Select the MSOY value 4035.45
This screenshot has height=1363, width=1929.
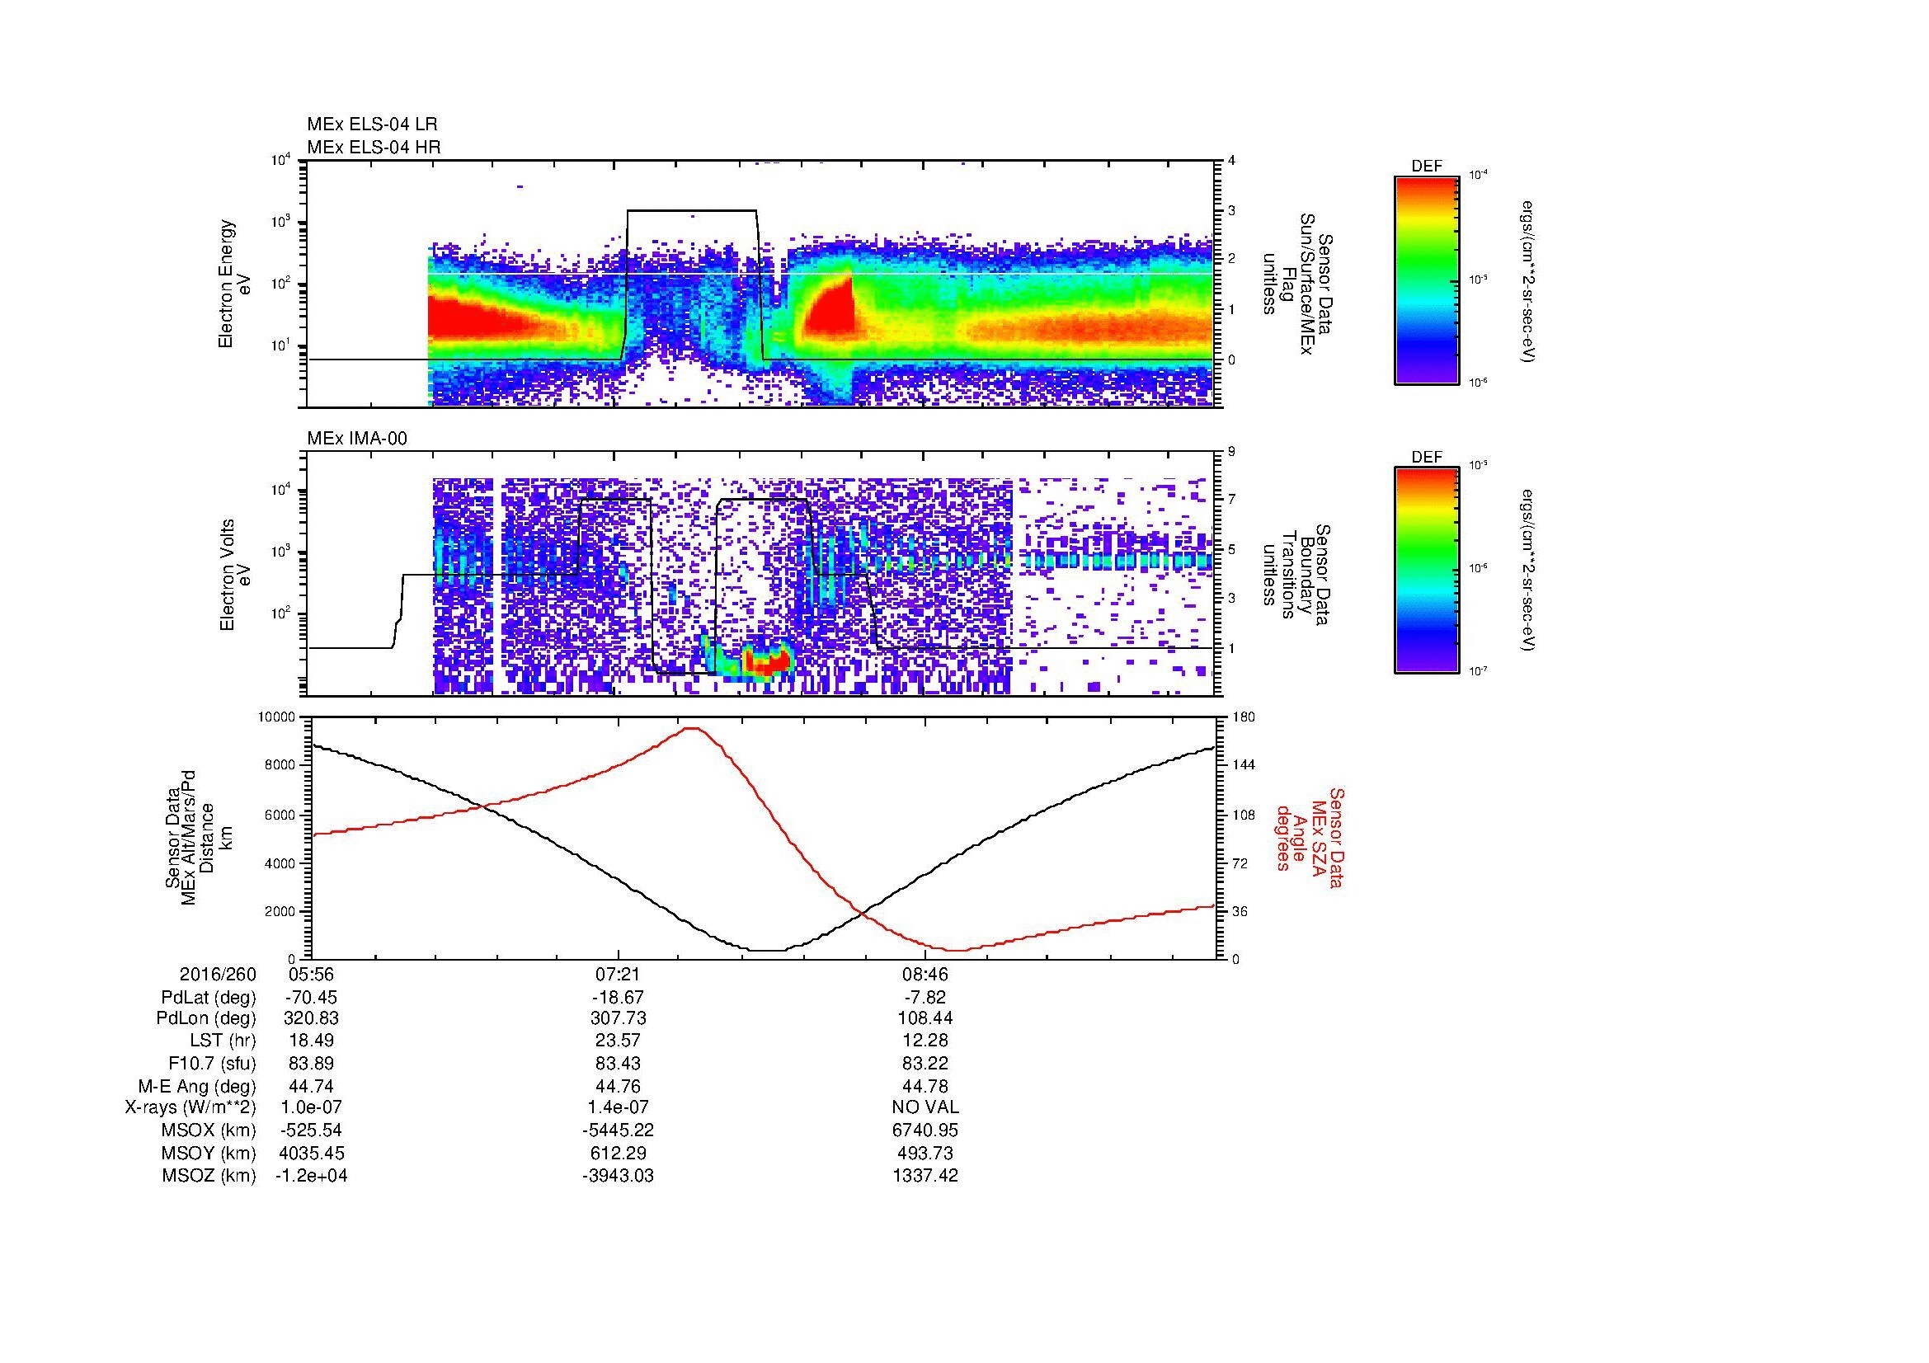(x=312, y=1153)
